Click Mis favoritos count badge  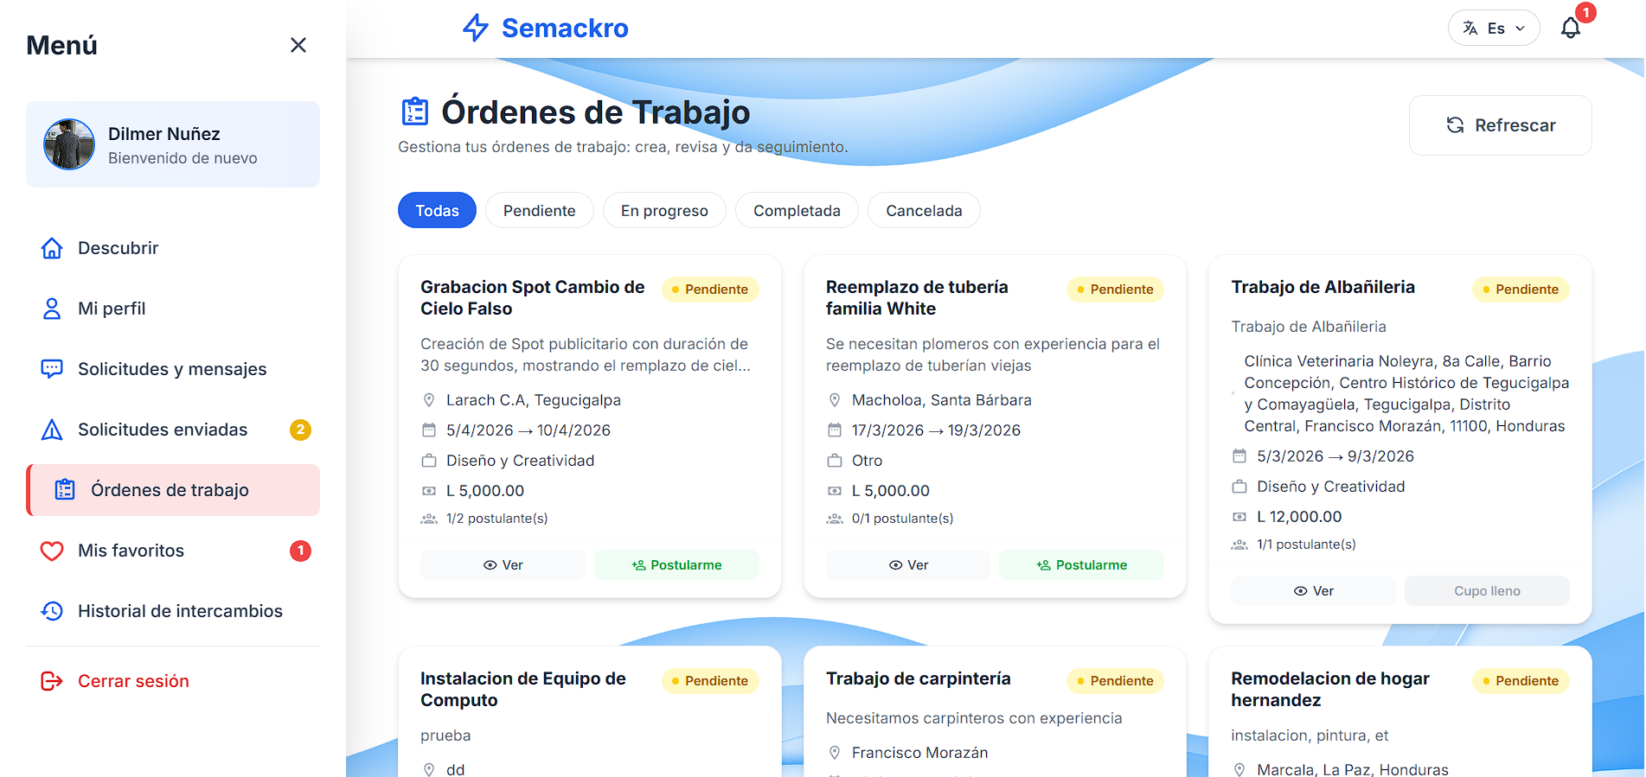point(300,551)
